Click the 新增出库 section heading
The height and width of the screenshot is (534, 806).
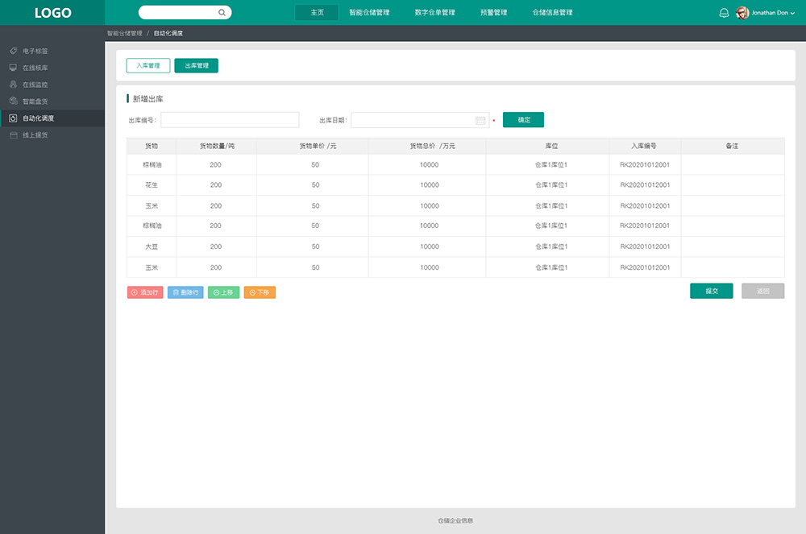148,98
